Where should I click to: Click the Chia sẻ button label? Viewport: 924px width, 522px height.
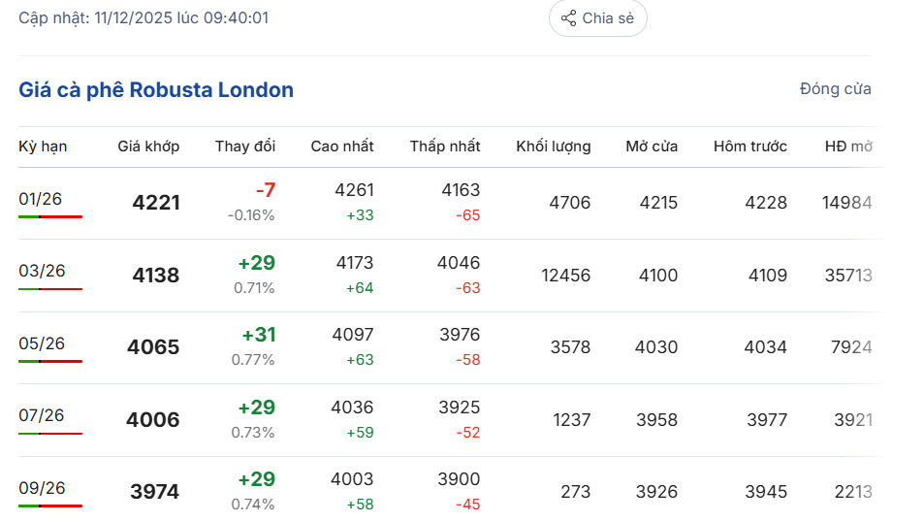click(608, 18)
